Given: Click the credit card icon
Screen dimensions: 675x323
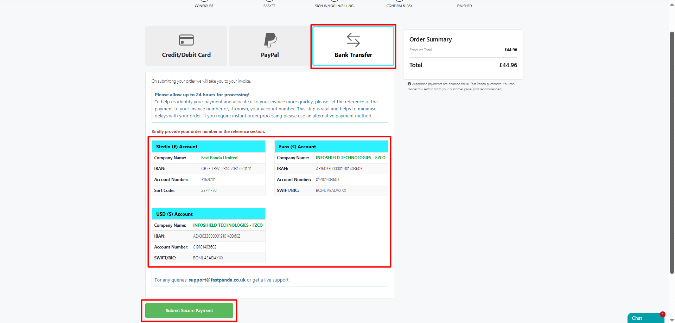Looking at the screenshot, I should point(186,40).
